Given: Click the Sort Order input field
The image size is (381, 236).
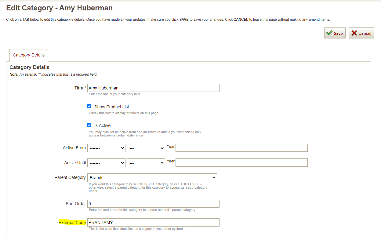Looking at the screenshot, I should [x=153, y=204].
